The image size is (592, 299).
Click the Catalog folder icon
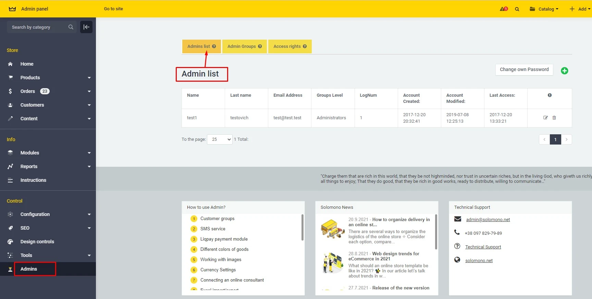point(532,9)
